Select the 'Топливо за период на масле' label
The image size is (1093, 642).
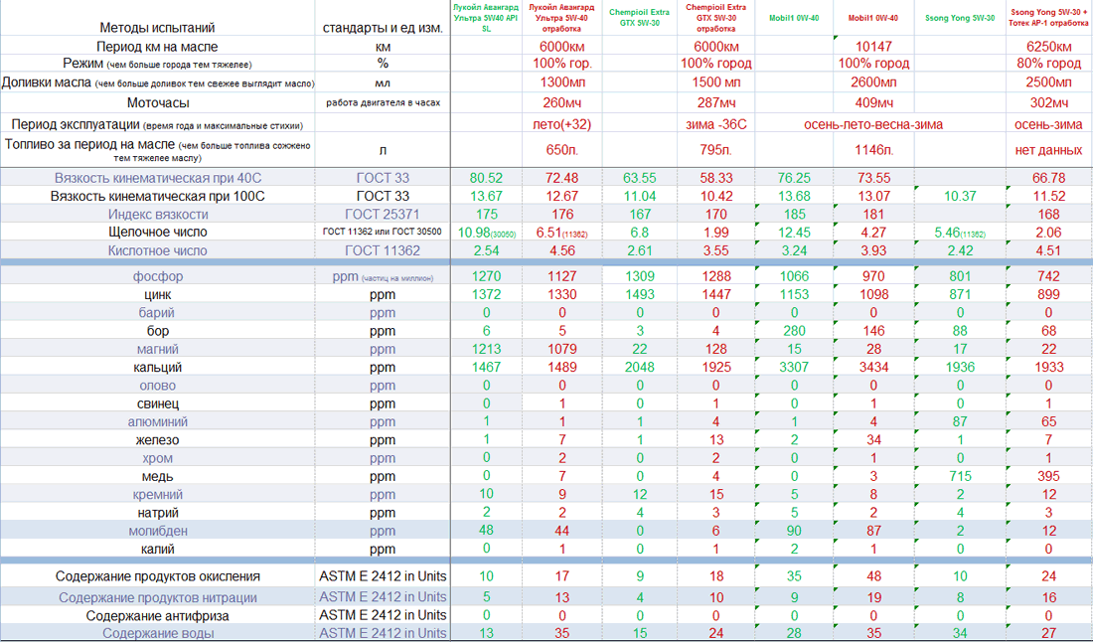158,151
